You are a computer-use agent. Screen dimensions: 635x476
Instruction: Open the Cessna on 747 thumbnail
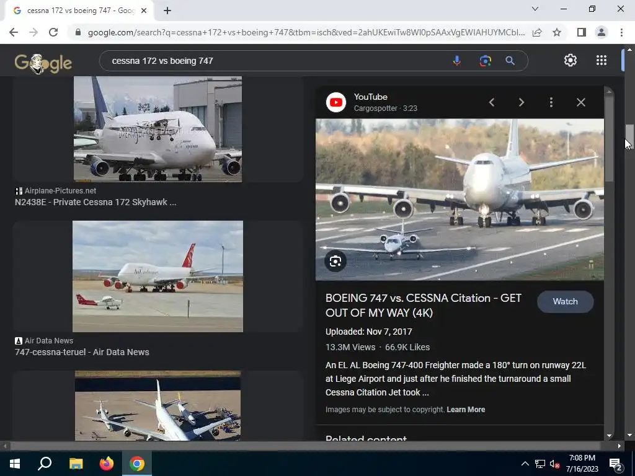tap(158, 129)
